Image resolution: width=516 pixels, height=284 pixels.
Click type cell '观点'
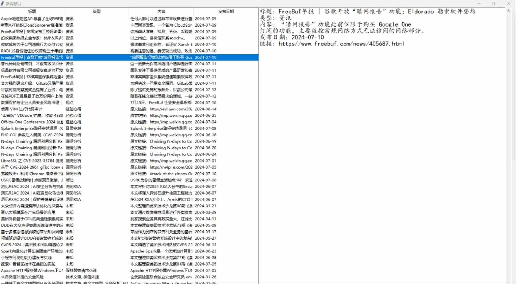(70, 103)
